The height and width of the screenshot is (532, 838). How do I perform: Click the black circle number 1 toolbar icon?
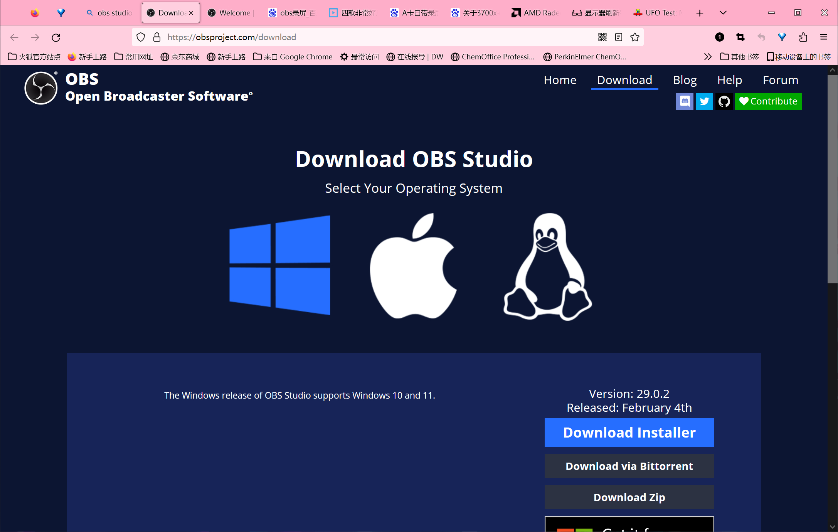[719, 37]
